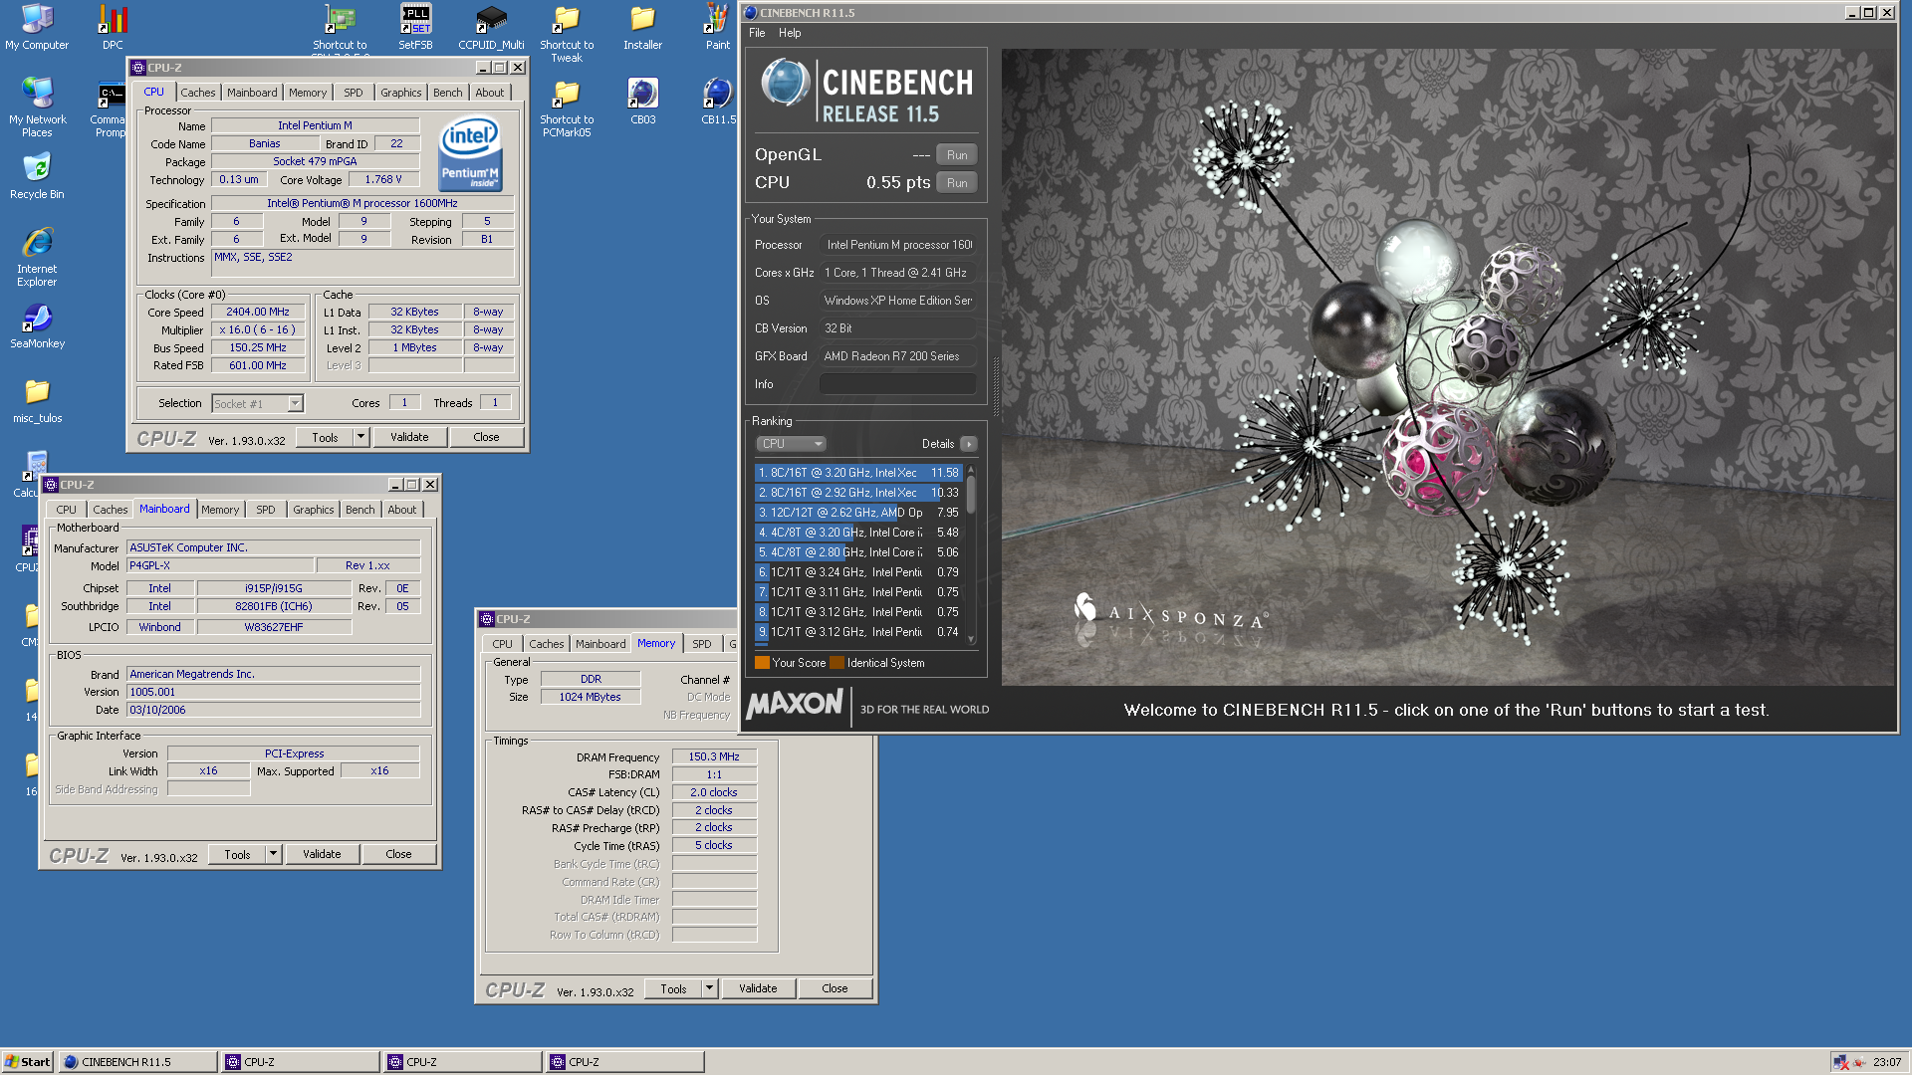This screenshot has height=1075, width=1912.
Task: Select ranking entry 4C/8T @ 2.80 GHz
Action: (858, 552)
